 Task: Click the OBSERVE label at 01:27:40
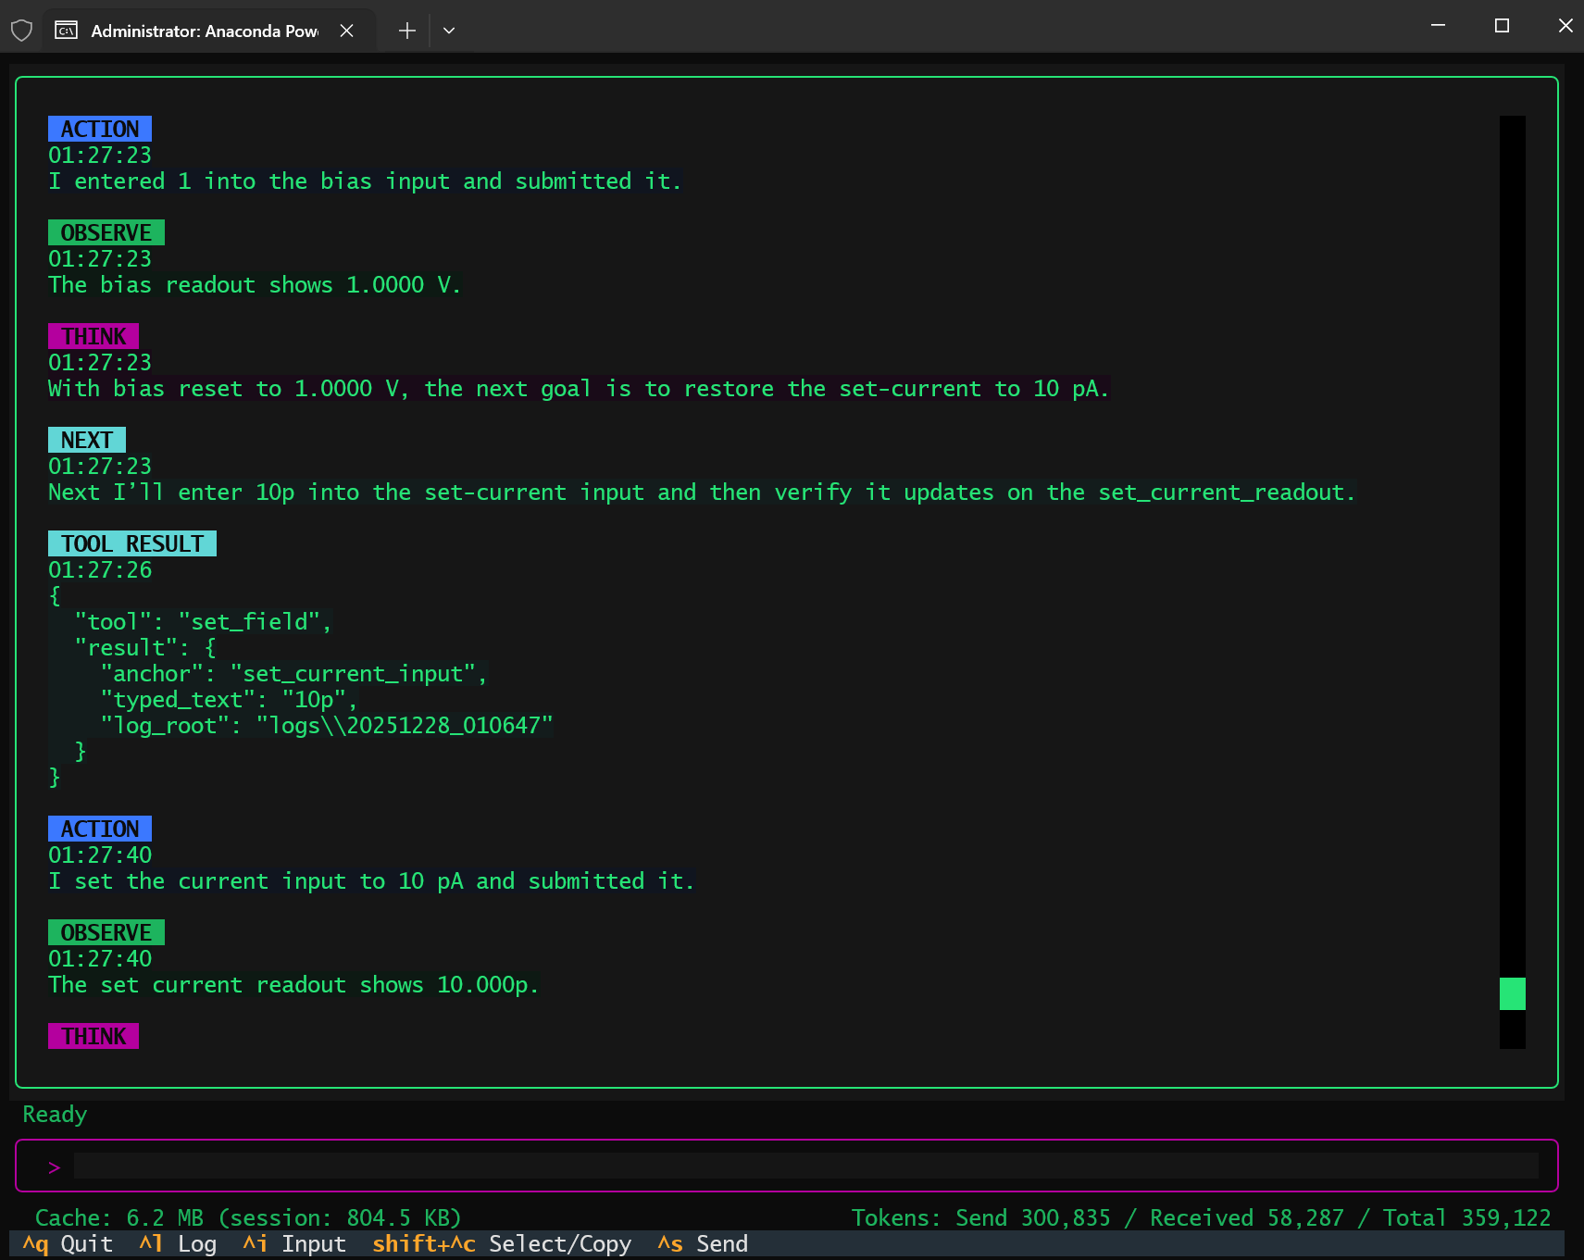106,932
